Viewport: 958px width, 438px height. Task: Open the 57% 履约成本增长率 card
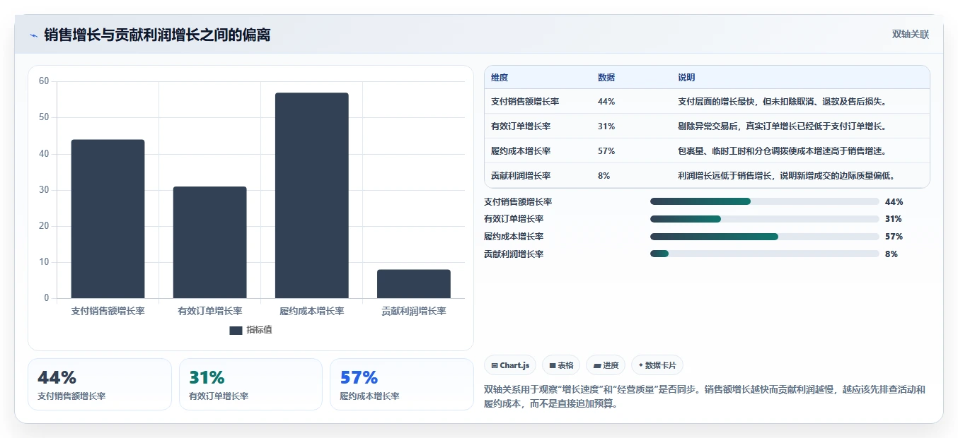402,384
